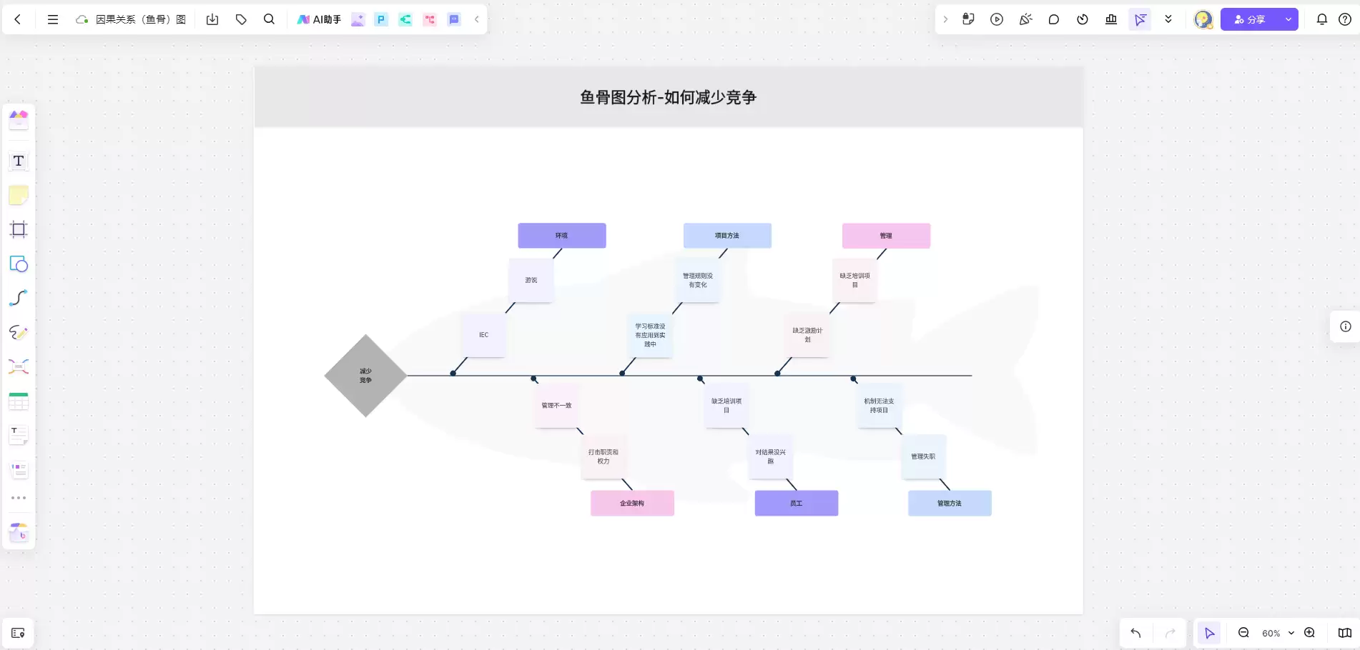Open the bottom app store icon

19,532
